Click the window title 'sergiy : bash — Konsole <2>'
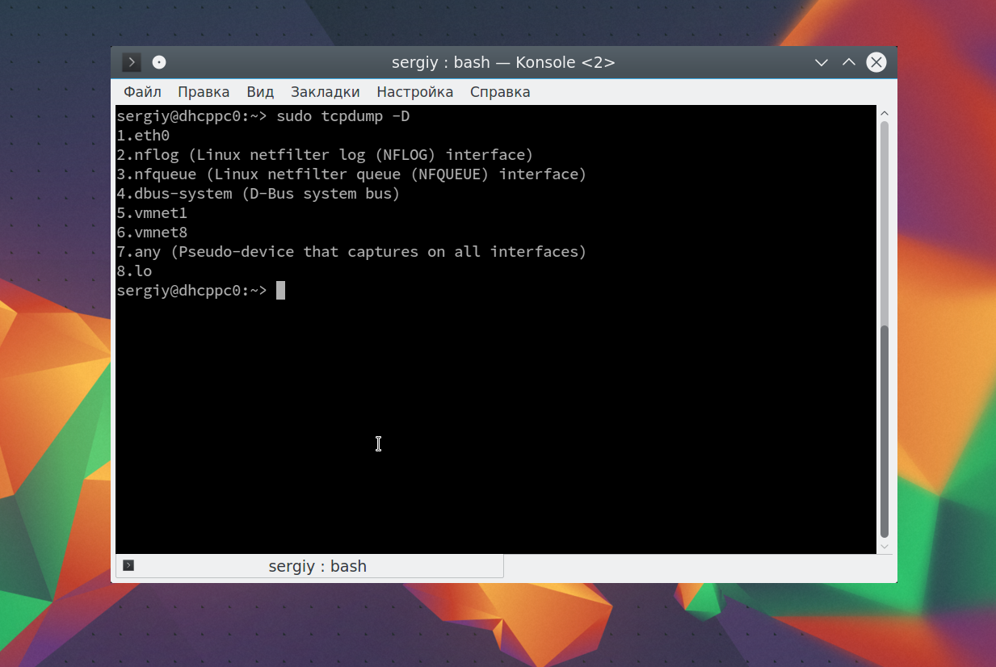996x667 pixels. pyautogui.click(x=503, y=62)
